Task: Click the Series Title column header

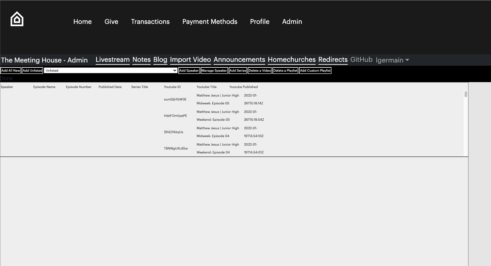Action: [140, 87]
